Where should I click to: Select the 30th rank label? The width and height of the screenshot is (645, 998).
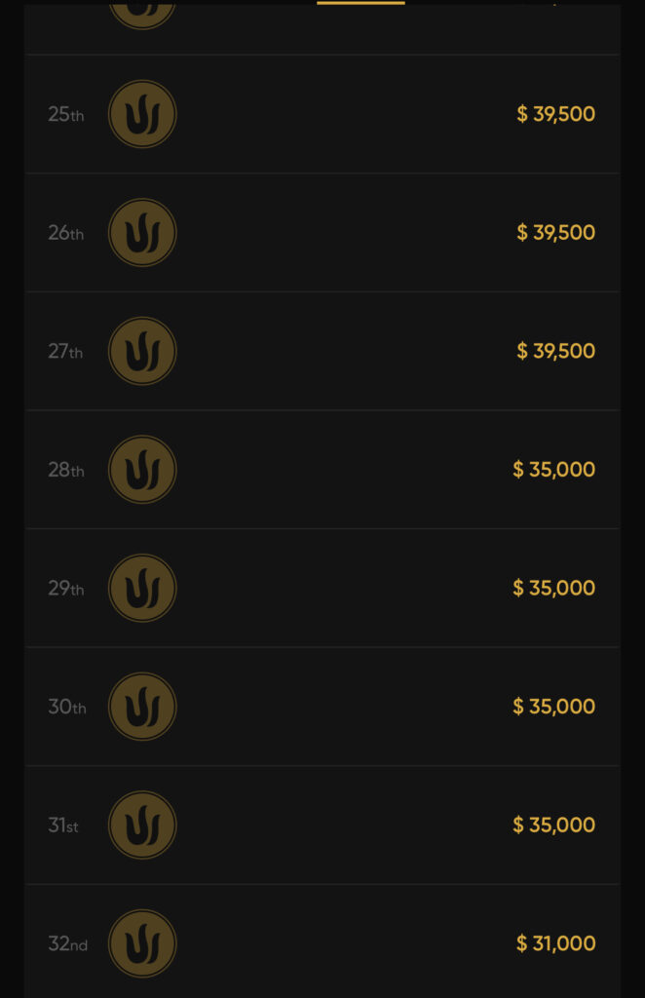click(66, 707)
